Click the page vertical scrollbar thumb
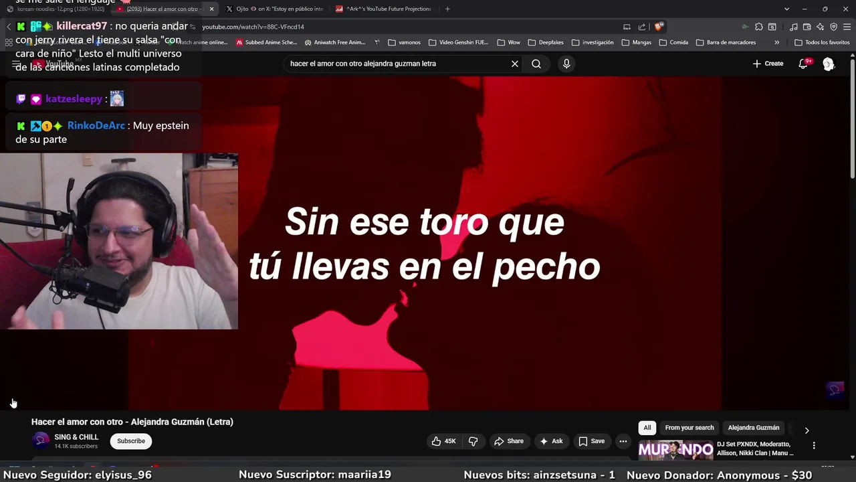856x482 pixels. (852, 119)
